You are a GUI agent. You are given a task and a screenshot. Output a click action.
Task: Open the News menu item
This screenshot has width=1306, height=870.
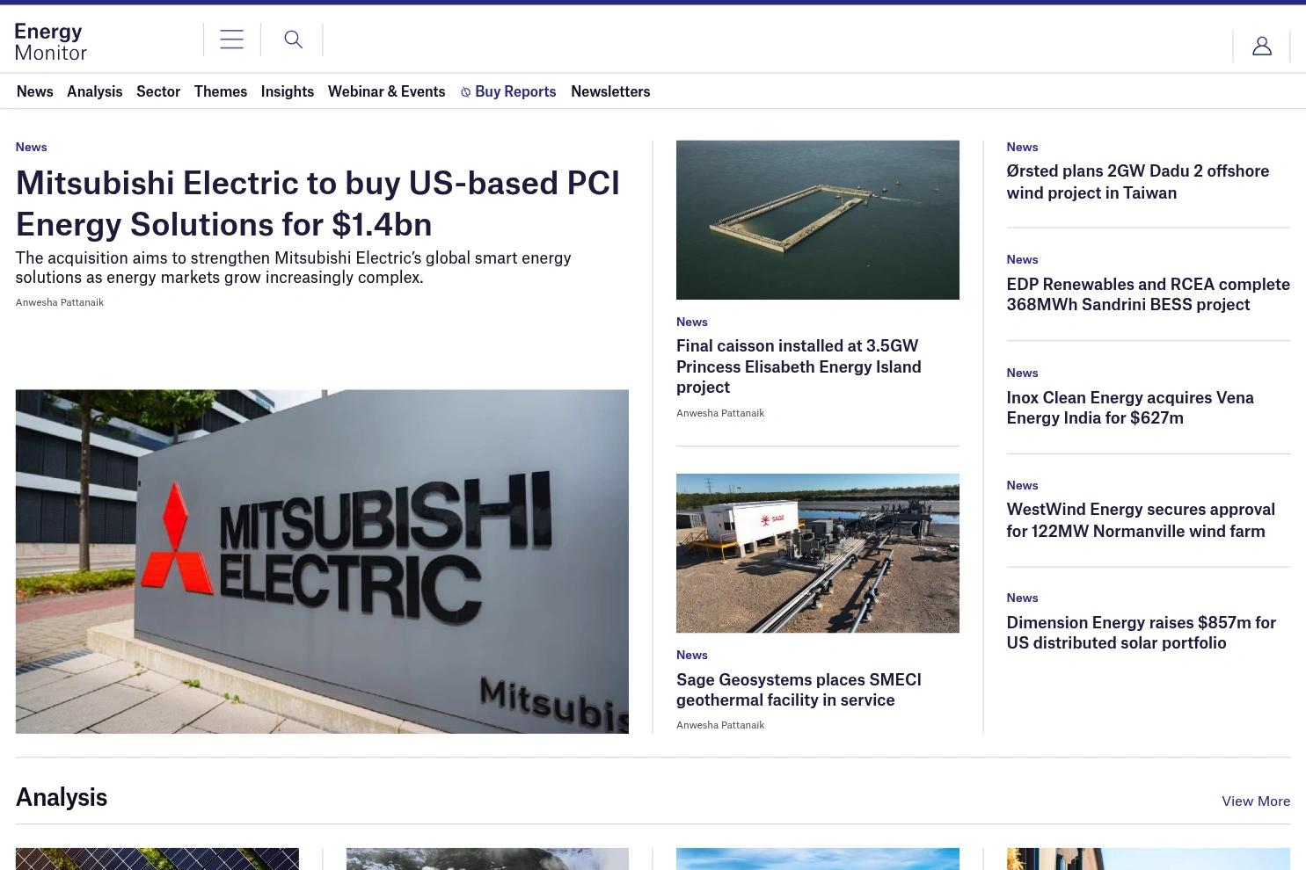tap(35, 91)
